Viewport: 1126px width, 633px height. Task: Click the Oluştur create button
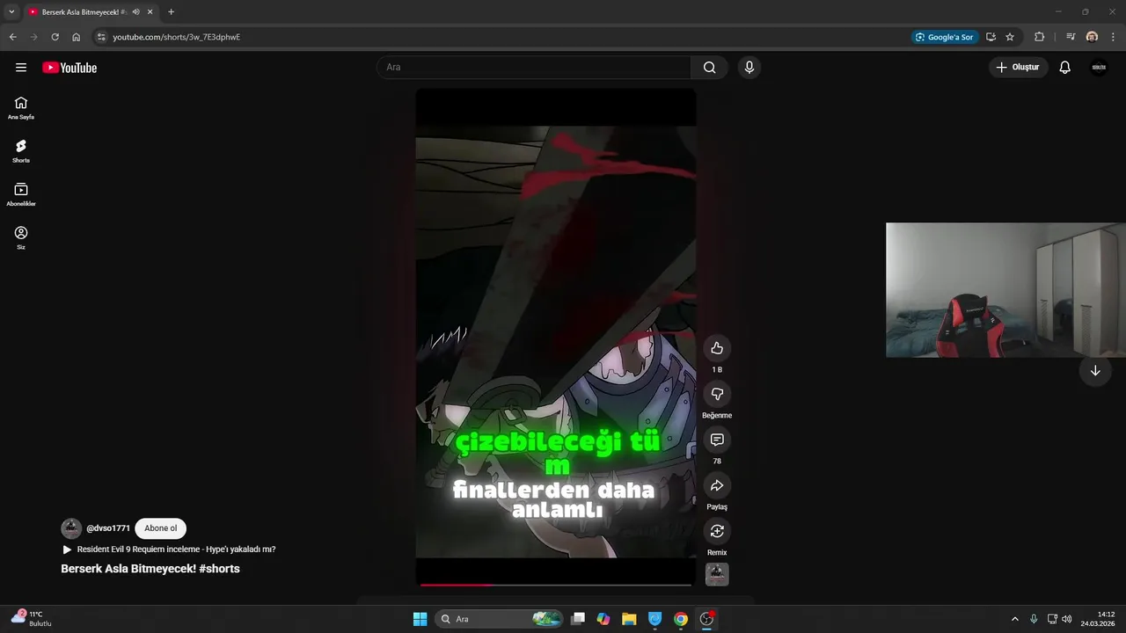[1019, 68]
